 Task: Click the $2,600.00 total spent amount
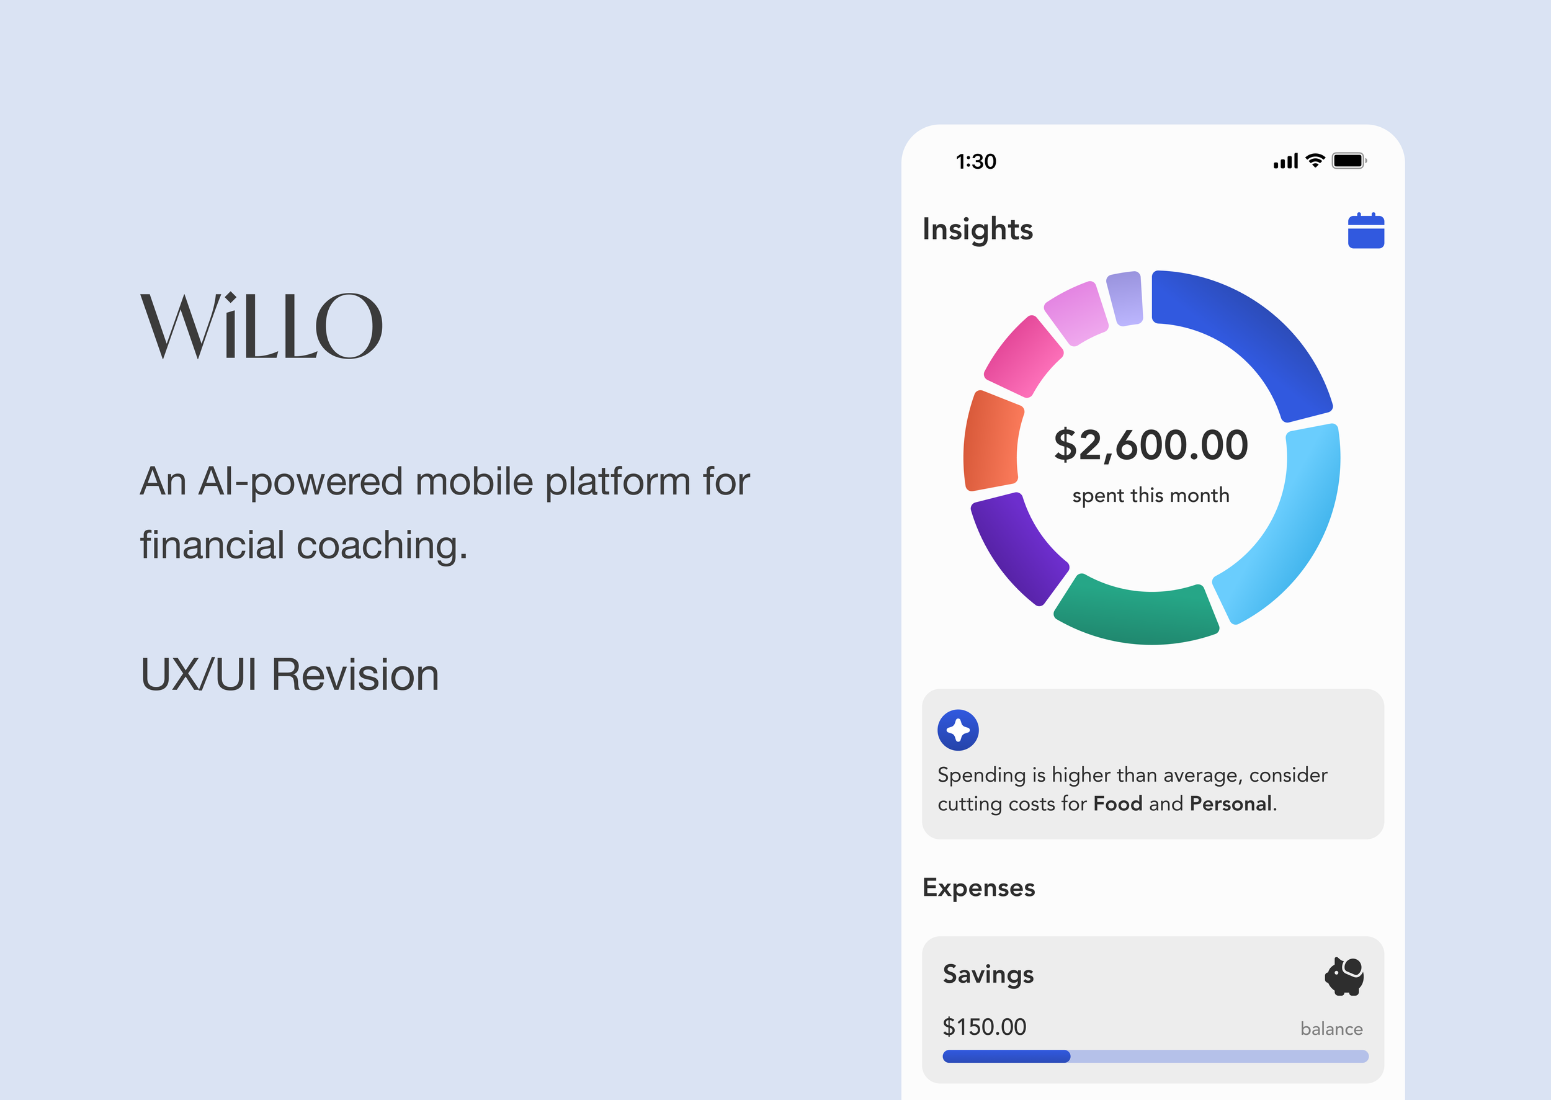pos(1150,445)
